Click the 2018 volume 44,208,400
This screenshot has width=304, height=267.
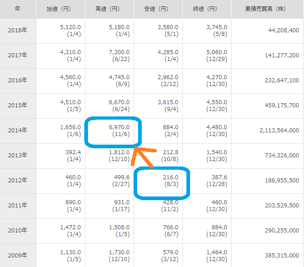point(283,30)
